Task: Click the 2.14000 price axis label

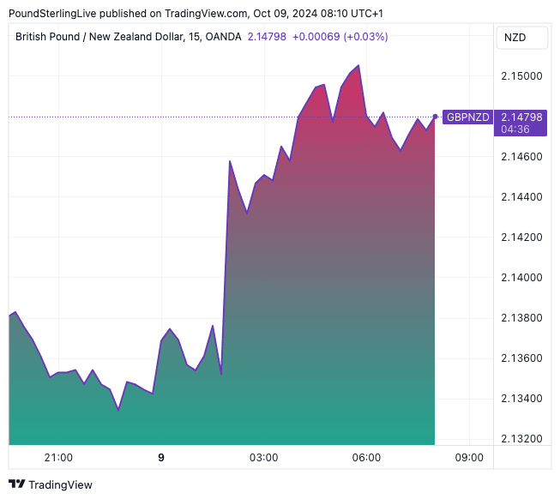Action: tap(521, 278)
